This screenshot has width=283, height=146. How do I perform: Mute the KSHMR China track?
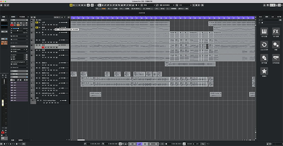(x=37, y=88)
